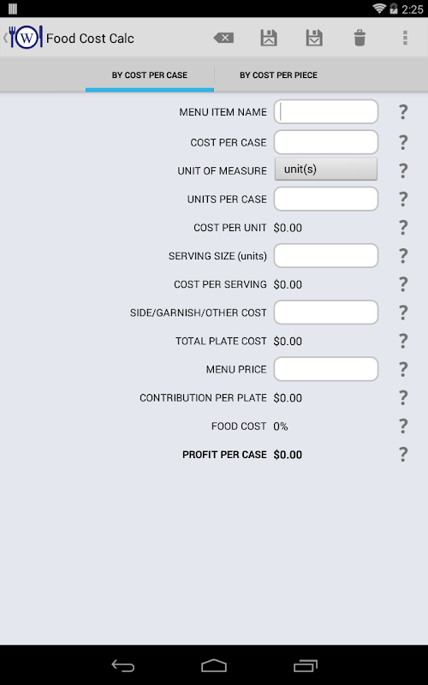Show help for MENU ITEM NAME
Viewport: 428px width, 685px height.
(403, 112)
